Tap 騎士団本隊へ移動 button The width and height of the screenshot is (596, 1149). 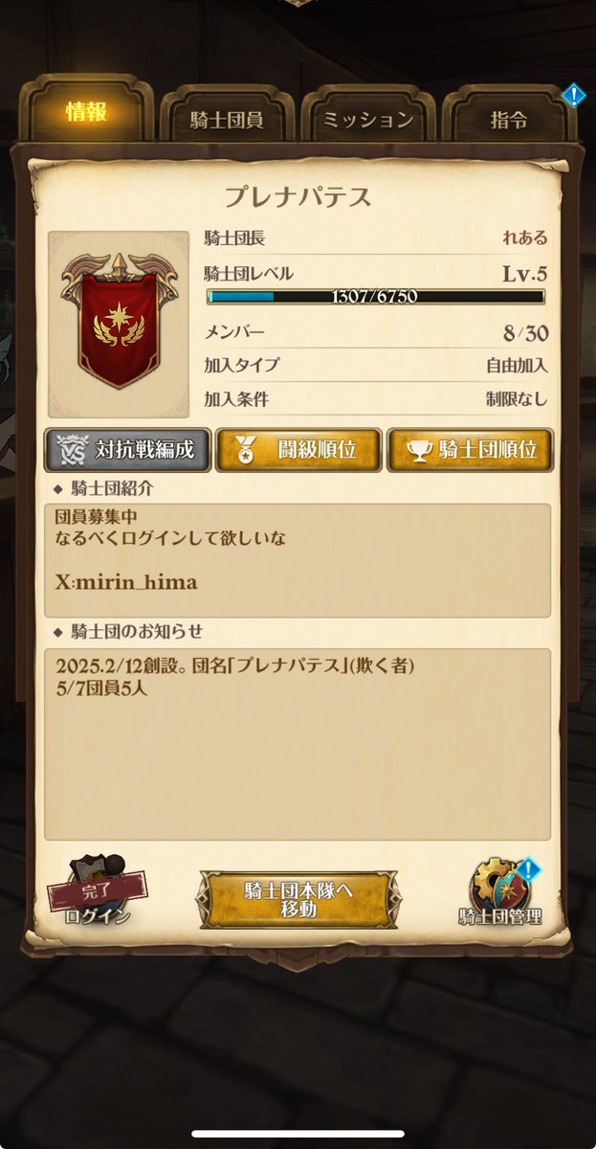pos(298,899)
